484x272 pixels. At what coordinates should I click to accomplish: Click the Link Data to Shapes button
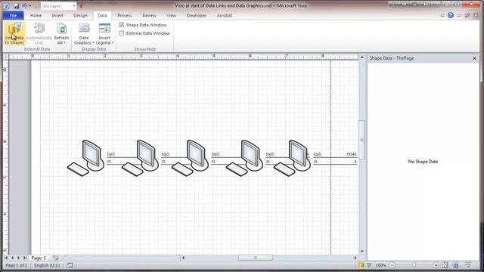[x=14, y=33]
